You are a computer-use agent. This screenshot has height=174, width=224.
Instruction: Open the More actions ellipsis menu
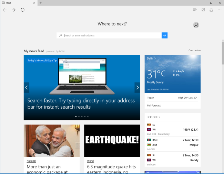[x=220, y=10]
